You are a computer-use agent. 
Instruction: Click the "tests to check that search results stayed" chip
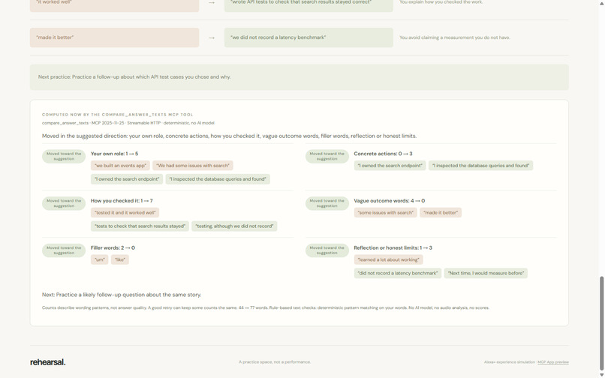(140, 226)
